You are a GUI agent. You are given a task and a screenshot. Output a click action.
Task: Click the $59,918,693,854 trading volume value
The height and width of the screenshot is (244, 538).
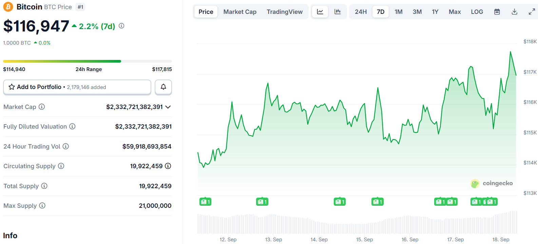[x=147, y=147]
